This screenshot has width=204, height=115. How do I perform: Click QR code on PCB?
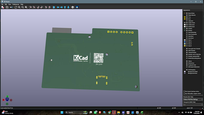(x=99, y=58)
